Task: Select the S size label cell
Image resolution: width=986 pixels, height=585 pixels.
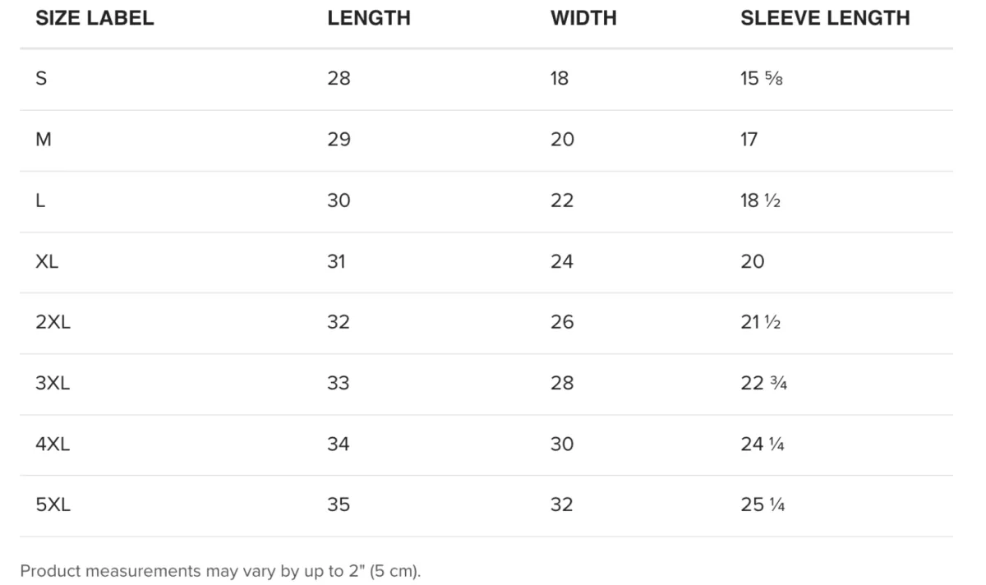Action: pyautogui.click(x=41, y=79)
